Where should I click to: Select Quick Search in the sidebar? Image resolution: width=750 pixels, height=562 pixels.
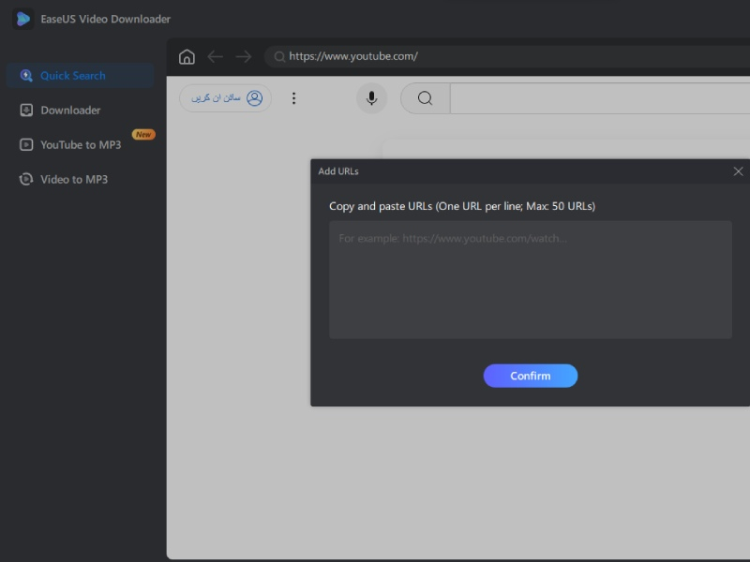pos(72,76)
